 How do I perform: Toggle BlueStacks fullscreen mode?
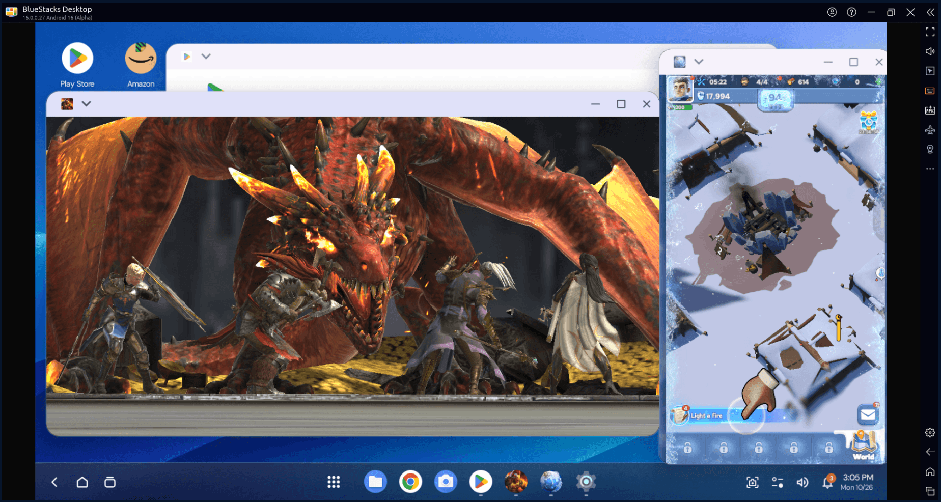[x=930, y=32]
